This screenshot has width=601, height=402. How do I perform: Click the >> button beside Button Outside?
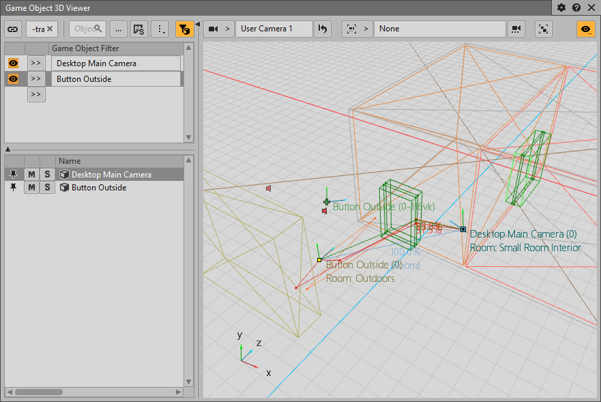tap(36, 79)
